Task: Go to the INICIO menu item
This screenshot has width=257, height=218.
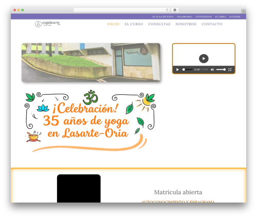Action: (x=113, y=24)
